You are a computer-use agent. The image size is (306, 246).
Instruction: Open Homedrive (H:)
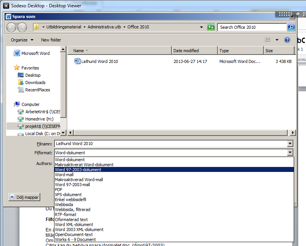36,119
